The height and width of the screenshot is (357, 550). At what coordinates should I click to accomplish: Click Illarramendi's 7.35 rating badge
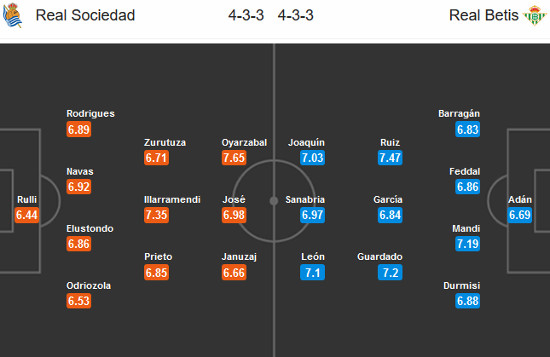tap(156, 215)
